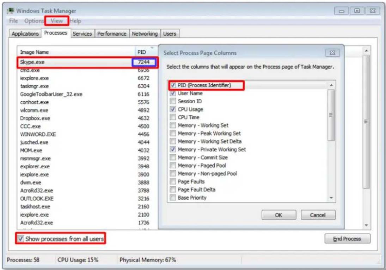Open the Options menu
The image size is (386, 270).
34,21
